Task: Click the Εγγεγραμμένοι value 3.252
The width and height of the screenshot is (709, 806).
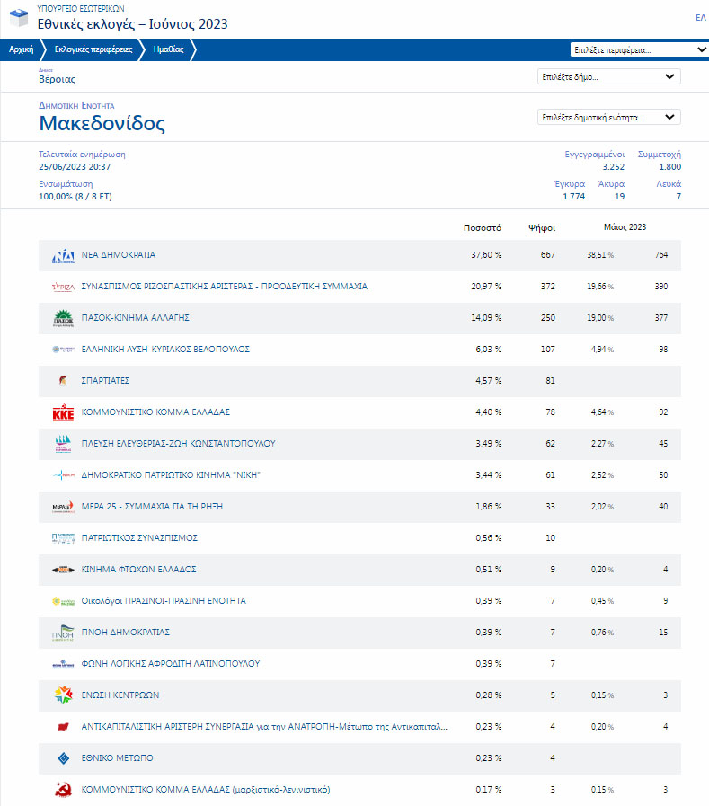Action: point(614,167)
